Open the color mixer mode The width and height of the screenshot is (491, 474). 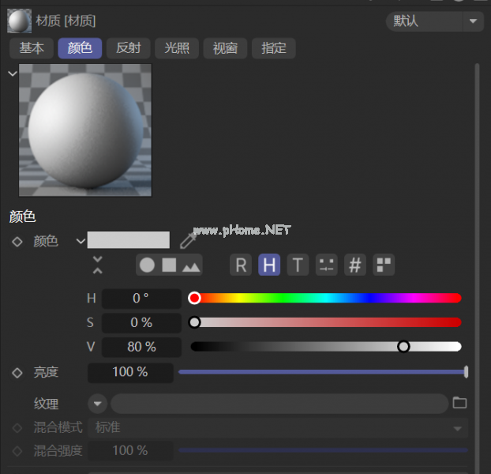326,265
